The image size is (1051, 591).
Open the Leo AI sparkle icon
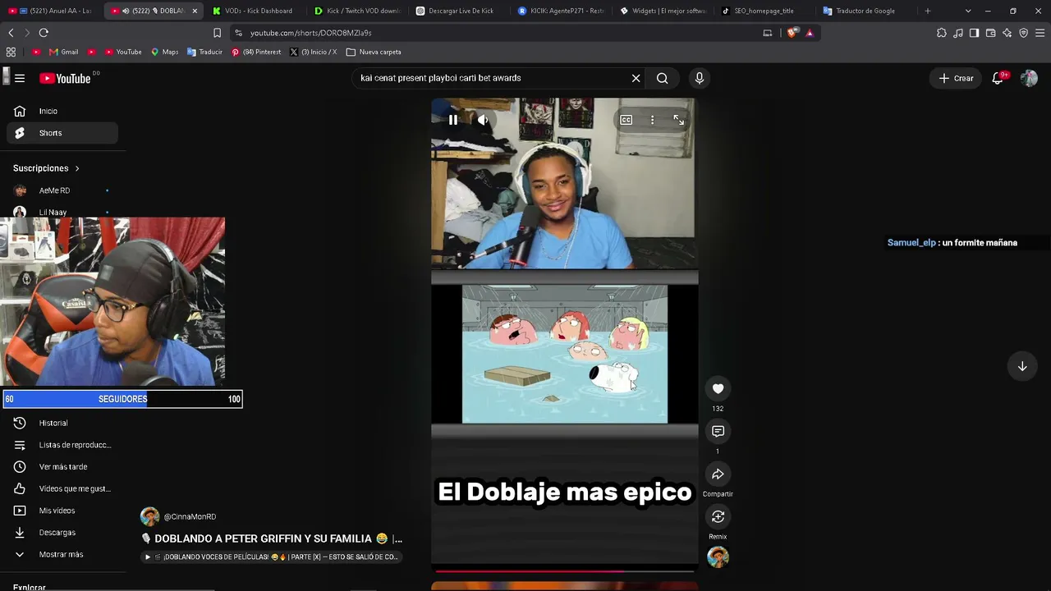click(1007, 33)
